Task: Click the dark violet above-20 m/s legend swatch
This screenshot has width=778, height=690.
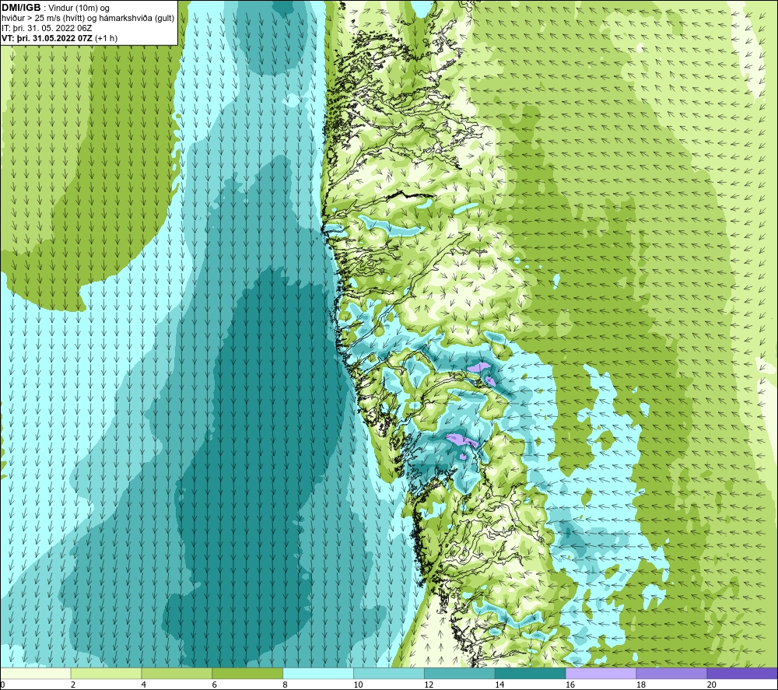Action: point(741,673)
